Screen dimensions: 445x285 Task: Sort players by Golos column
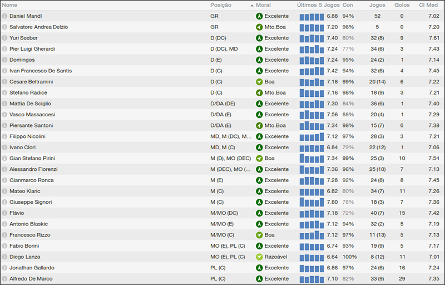402,5
